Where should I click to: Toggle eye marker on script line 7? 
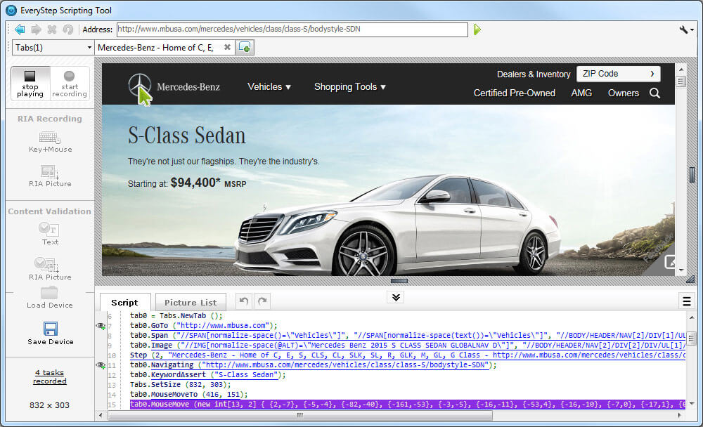click(x=101, y=326)
